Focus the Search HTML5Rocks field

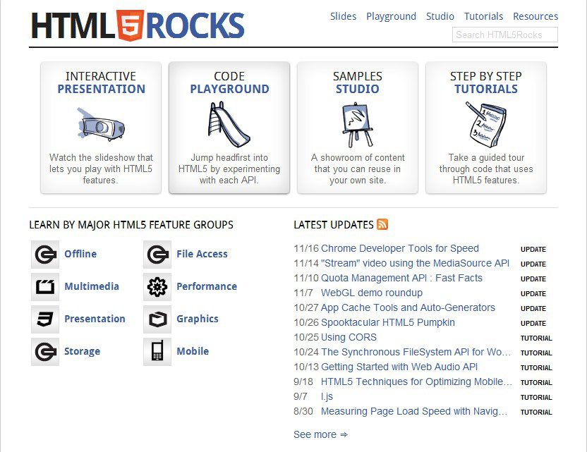tap(505, 35)
